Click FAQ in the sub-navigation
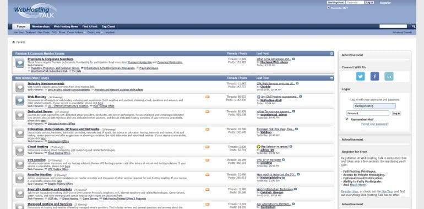The image size is (424, 209). click(x=54, y=33)
